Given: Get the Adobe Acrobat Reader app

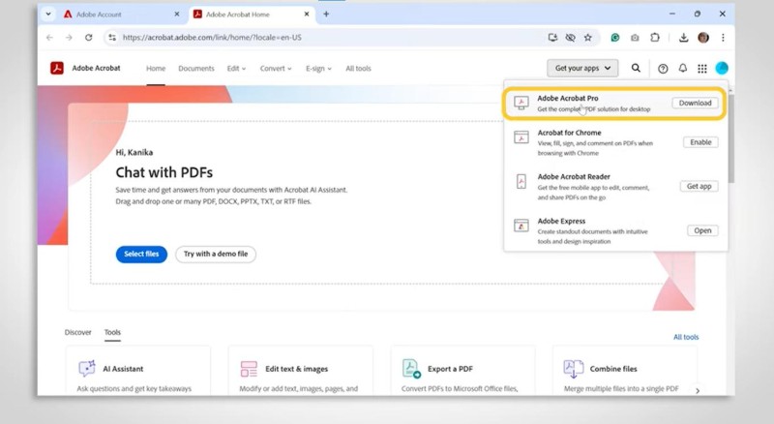Looking at the screenshot, I should pyautogui.click(x=699, y=186).
